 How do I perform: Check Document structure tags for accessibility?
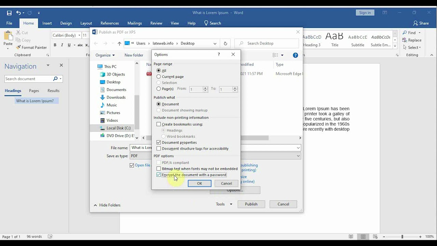(158, 149)
